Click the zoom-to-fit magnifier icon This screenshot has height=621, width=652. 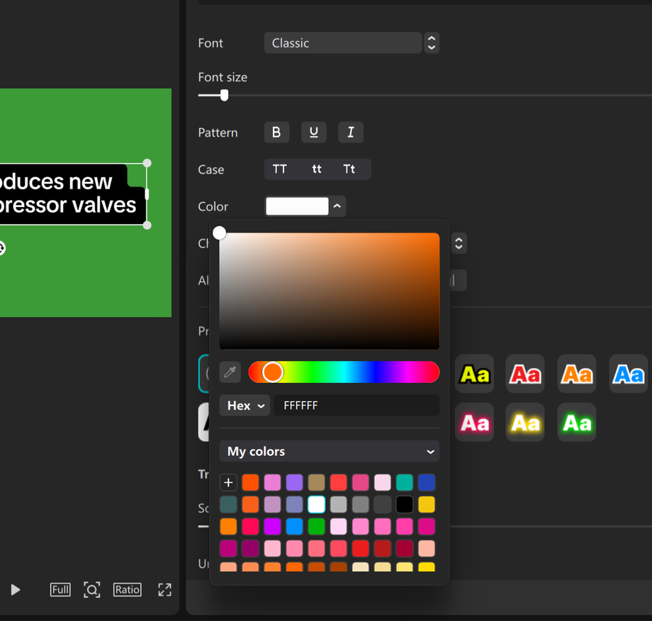pos(92,589)
